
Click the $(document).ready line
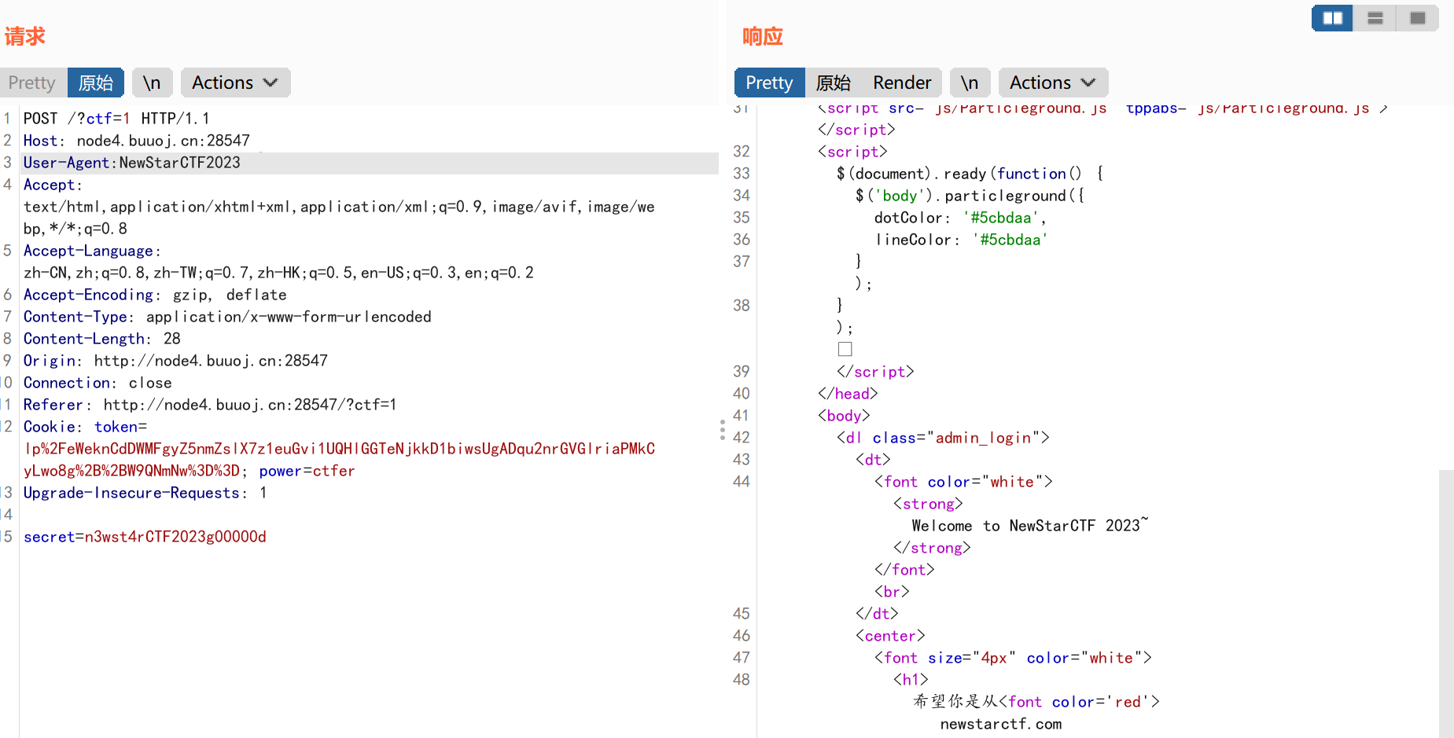click(970, 174)
